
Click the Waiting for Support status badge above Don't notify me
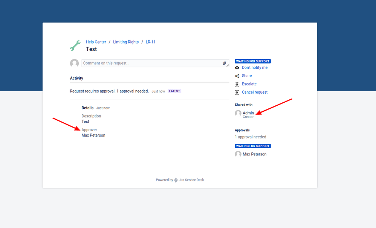[x=253, y=61]
